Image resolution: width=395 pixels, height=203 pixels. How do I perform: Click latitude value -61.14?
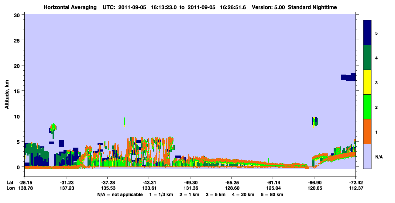coord(273,182)
